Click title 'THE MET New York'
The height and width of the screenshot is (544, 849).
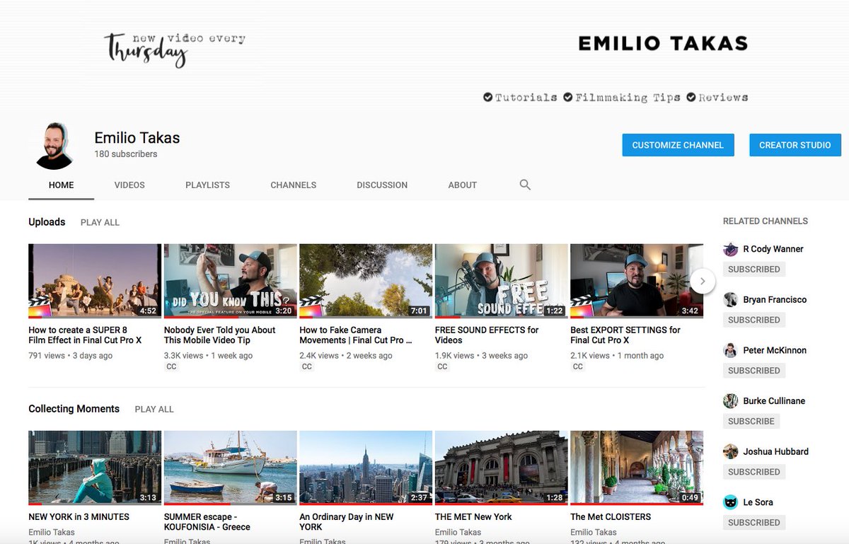[473, 517]
